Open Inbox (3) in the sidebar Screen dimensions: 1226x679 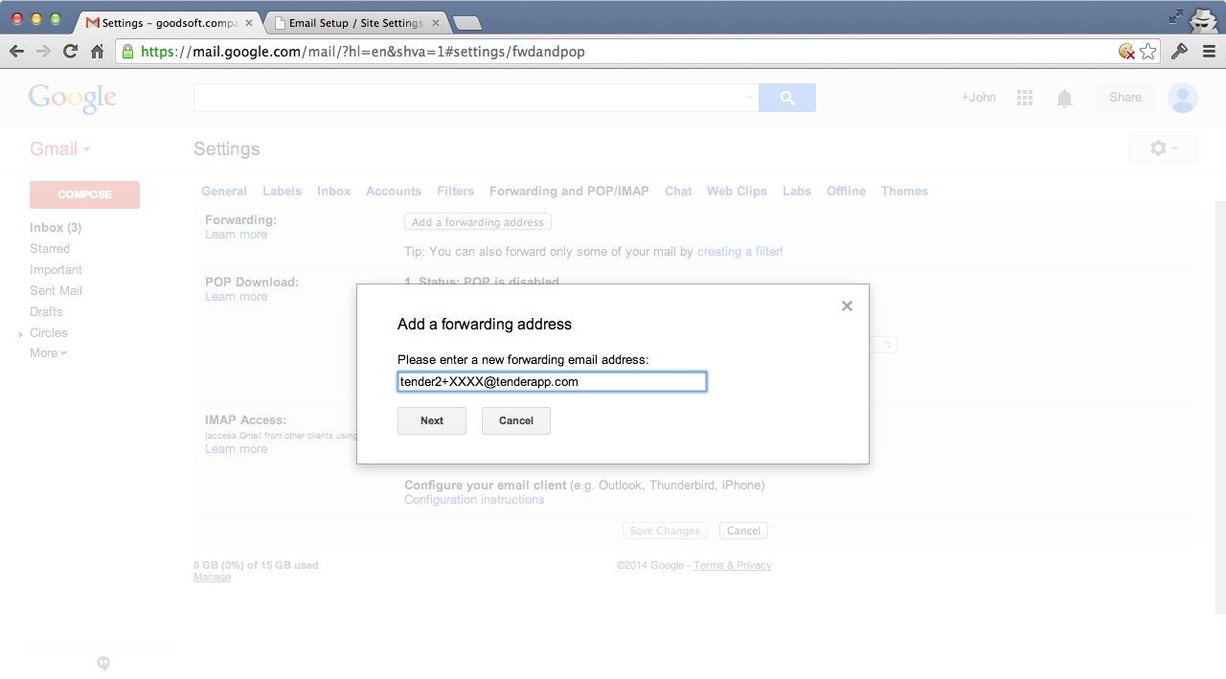[56, 228]
